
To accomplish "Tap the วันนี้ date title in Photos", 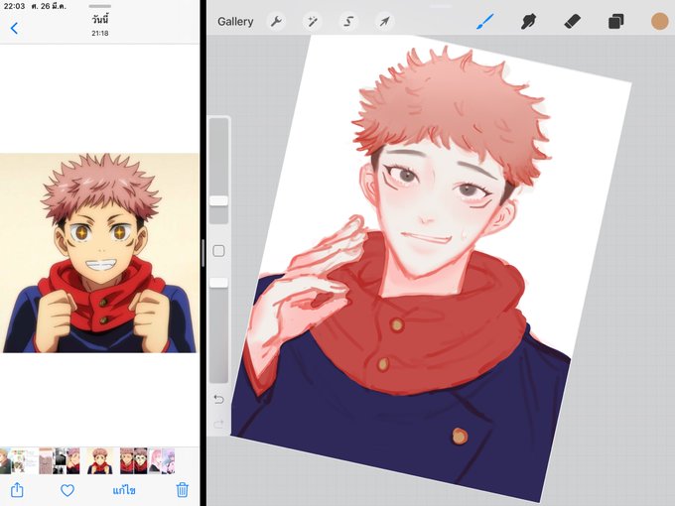I will tap(100, 20).
